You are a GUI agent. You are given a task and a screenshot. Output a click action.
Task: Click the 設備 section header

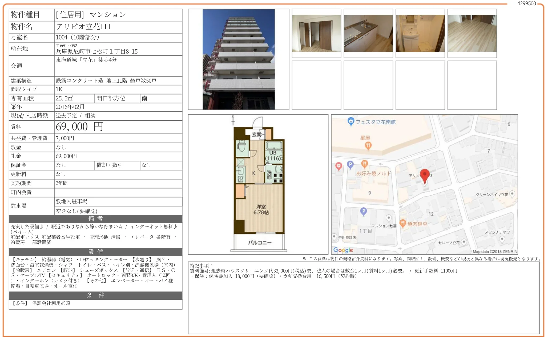pyautogui.click(x=95, y=252)
